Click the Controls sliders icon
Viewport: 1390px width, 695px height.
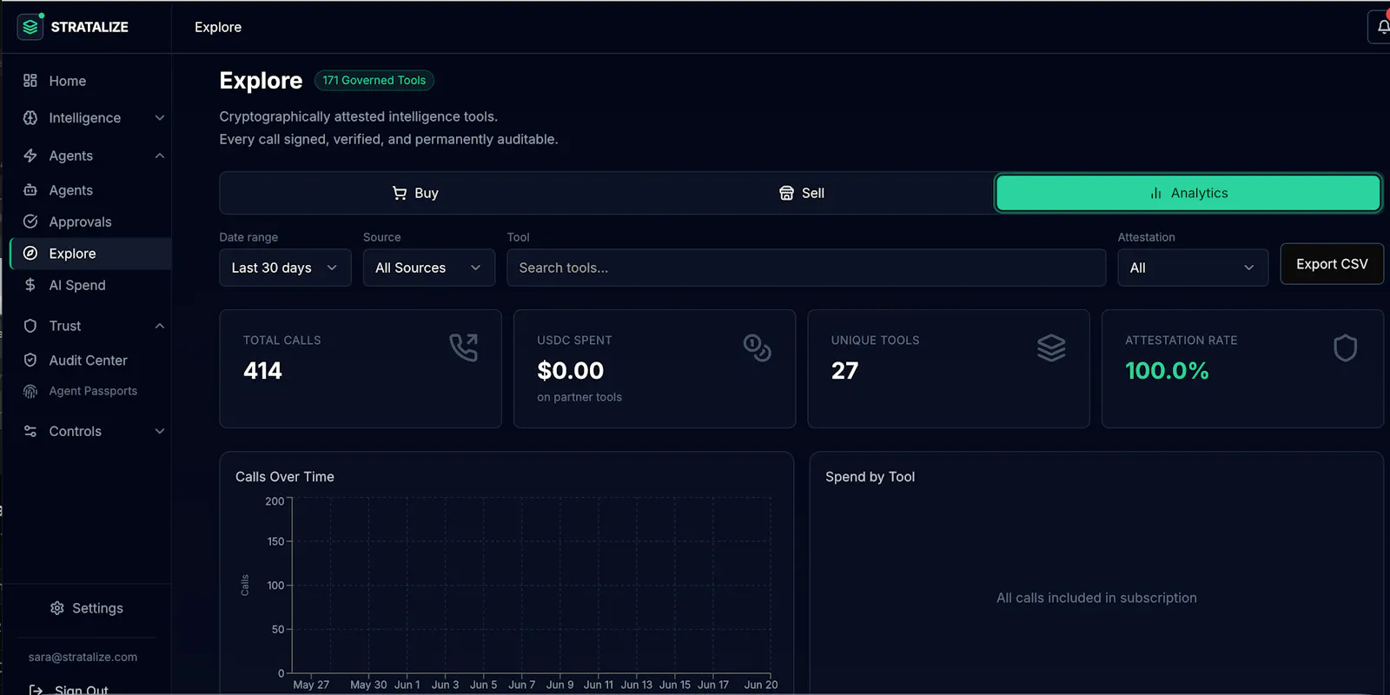[30, 431]
